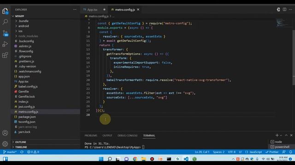The height and width of the screenshot is (165, 295).
Task: Click the open changes icon in editor toolbar
Action: (278, 10)
